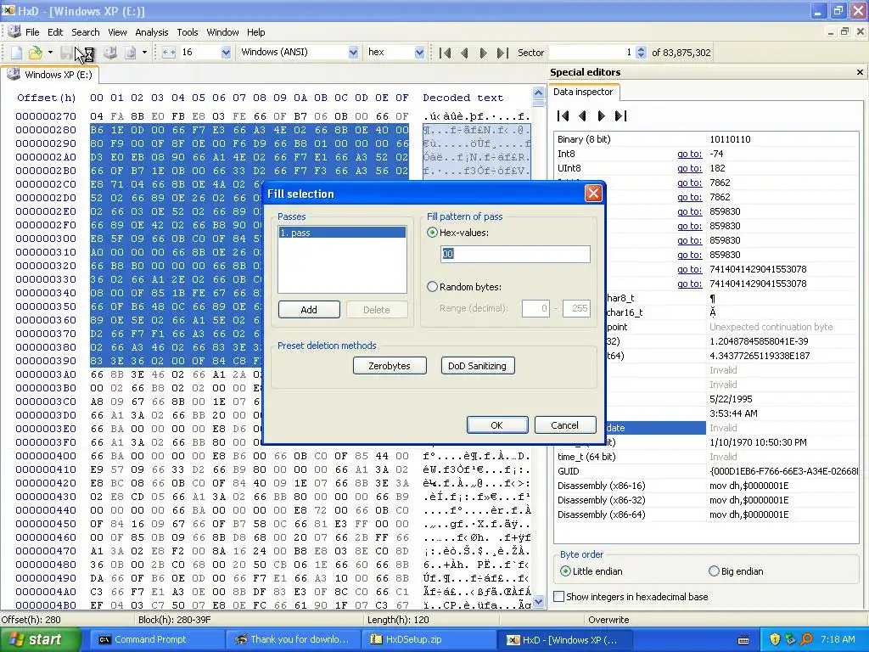Screen dimensions: 869x652
Task: Click the magnifier search tray icon
Action: [x=806, y=639]
